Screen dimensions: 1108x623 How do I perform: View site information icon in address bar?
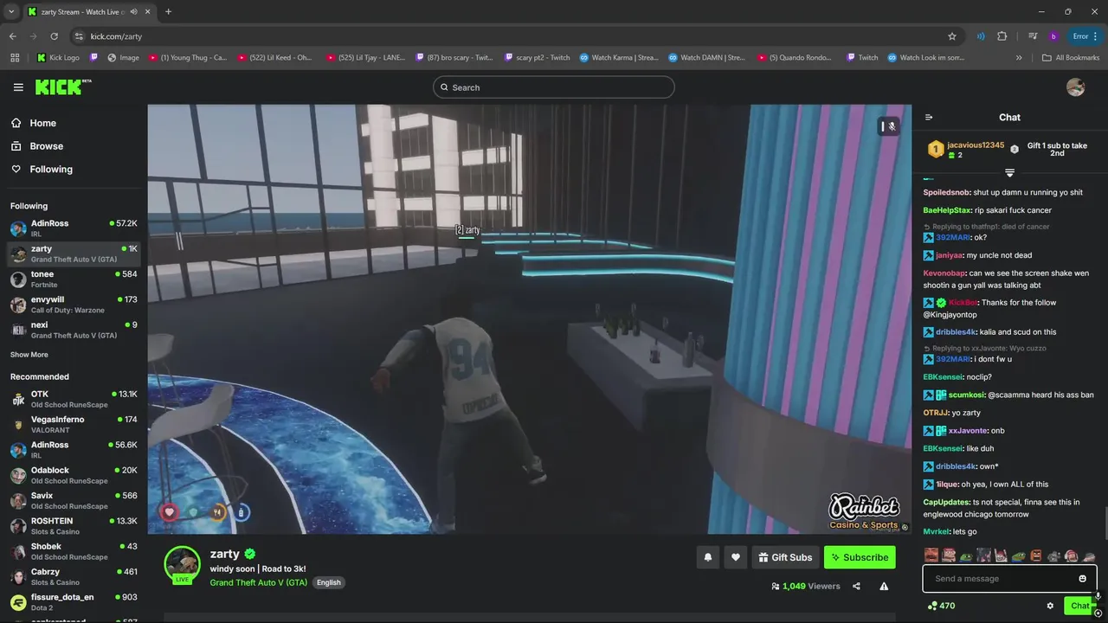(x=79, y=36)
